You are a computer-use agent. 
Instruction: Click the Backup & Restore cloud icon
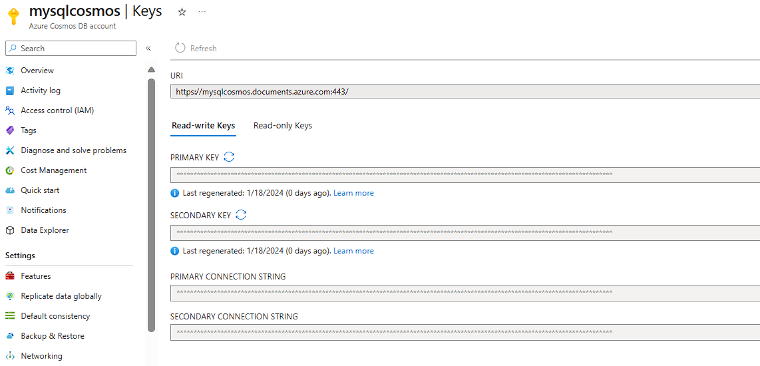[10, 336]
